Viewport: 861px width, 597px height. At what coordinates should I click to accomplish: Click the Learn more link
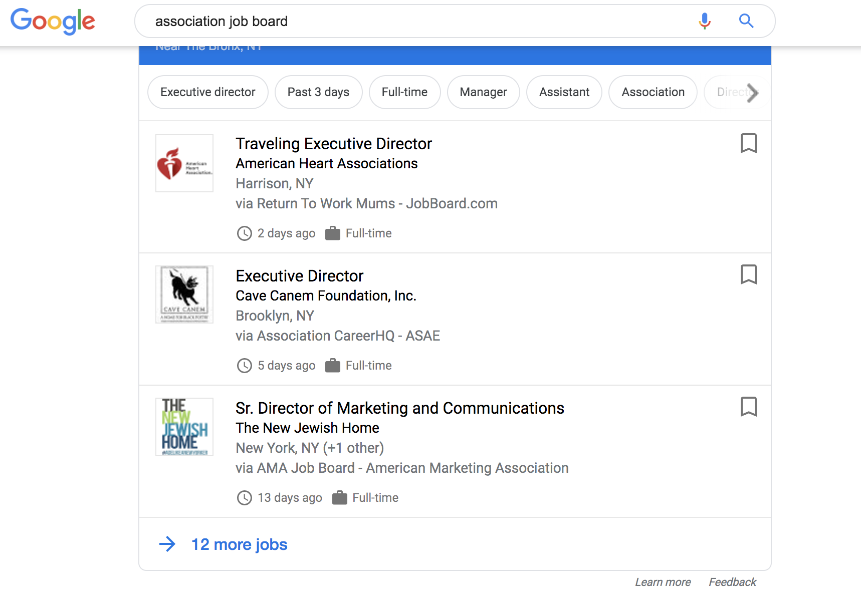[663, 582]
